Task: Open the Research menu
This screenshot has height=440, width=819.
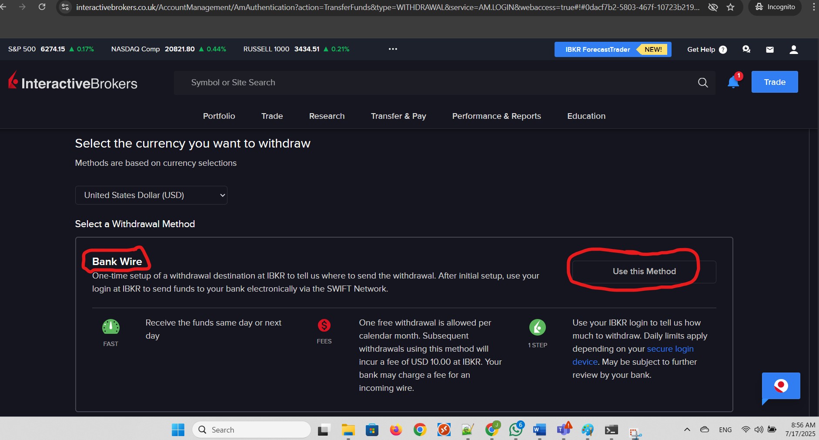Action: [x=327, y=116]
